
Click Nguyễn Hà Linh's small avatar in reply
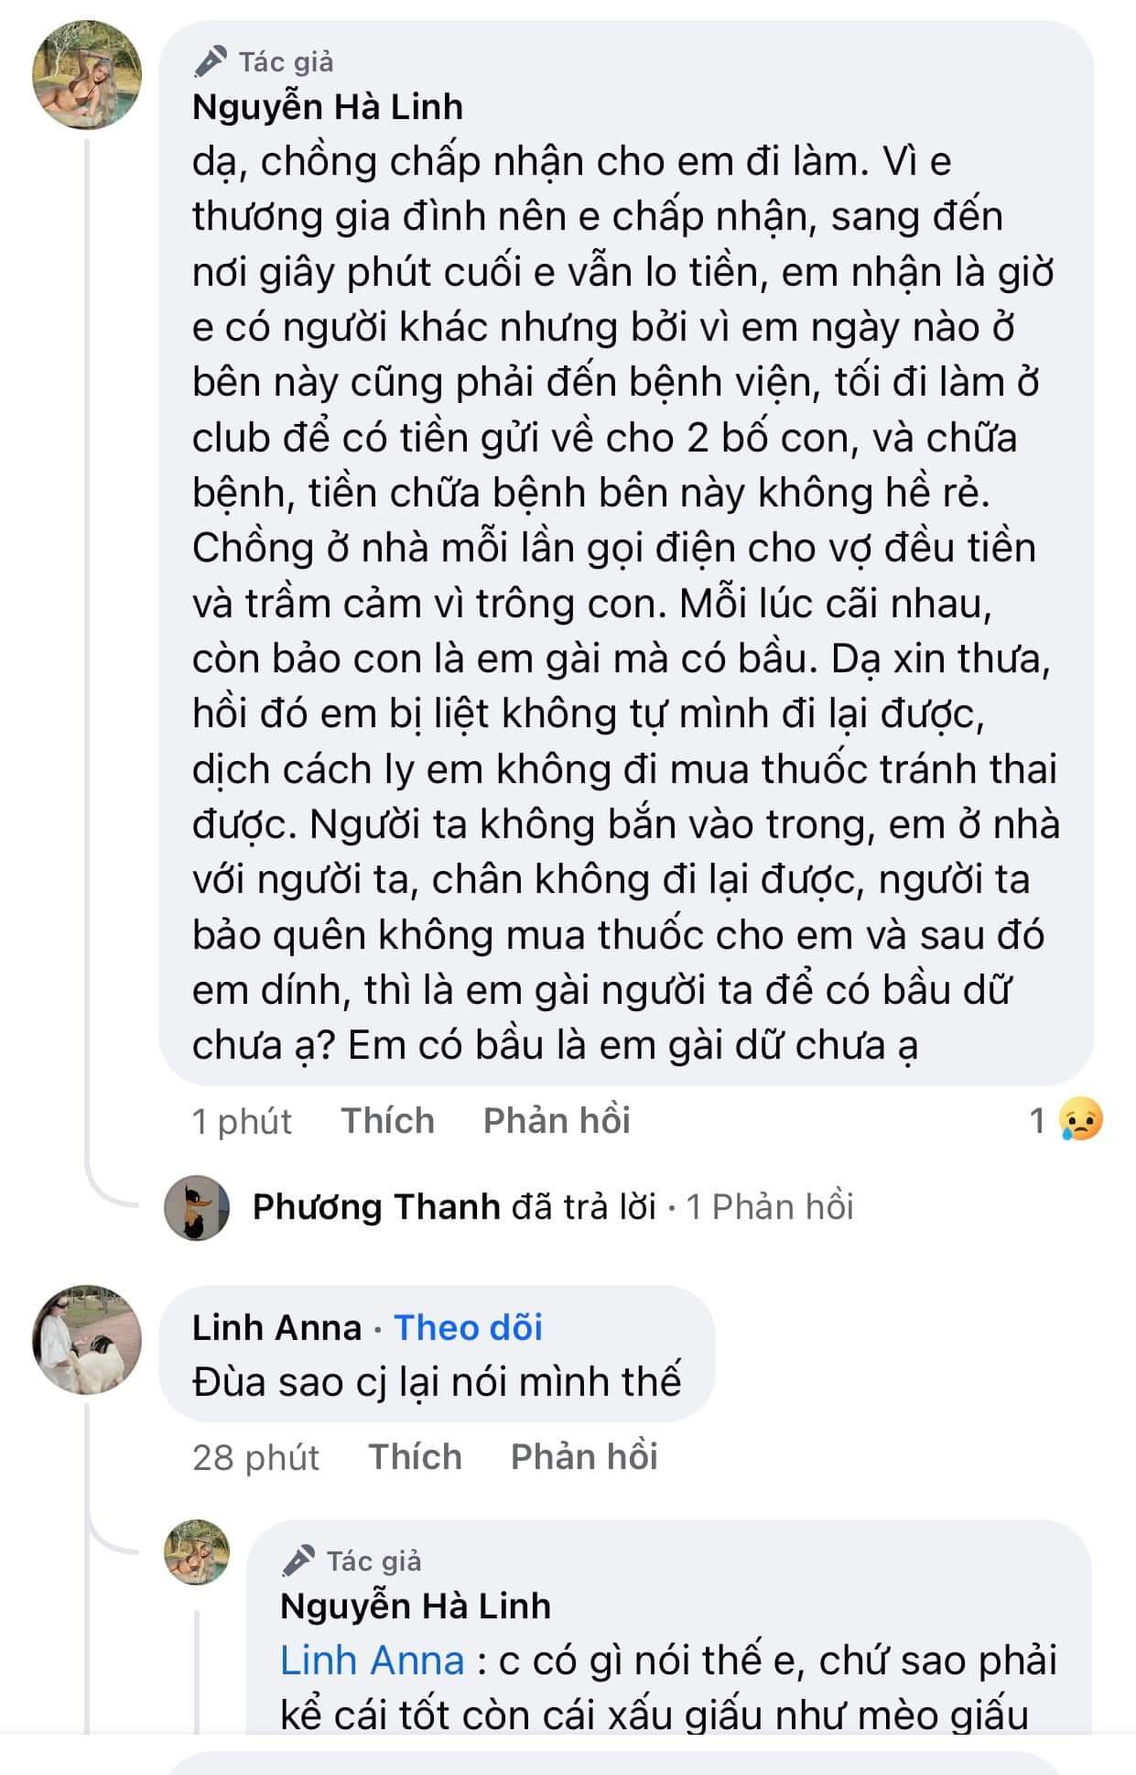pyautogui.click(x=196, y=1552)
